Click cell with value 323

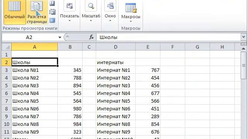(x=70, y=132)
